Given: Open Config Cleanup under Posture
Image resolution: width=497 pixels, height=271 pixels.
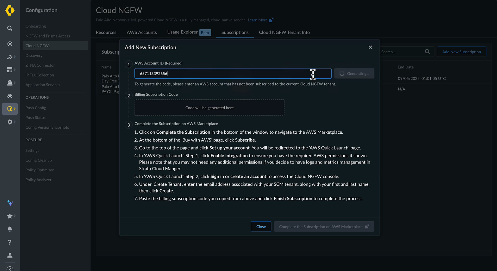Looking at the screenshot, I should pos(39,160).
